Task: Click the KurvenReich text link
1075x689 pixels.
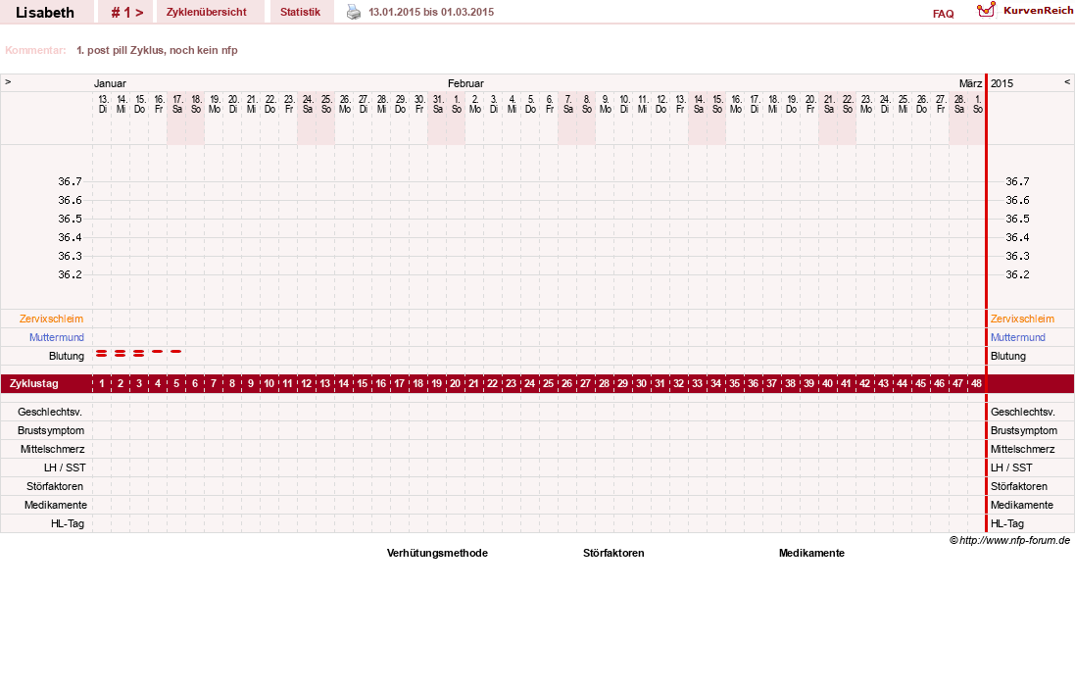Action: [1038, 10]
